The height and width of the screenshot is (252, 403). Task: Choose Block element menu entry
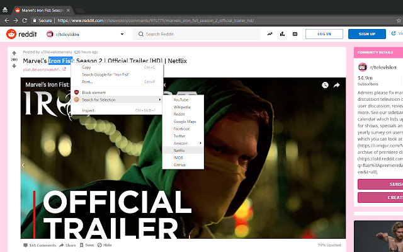pos(117,93)
